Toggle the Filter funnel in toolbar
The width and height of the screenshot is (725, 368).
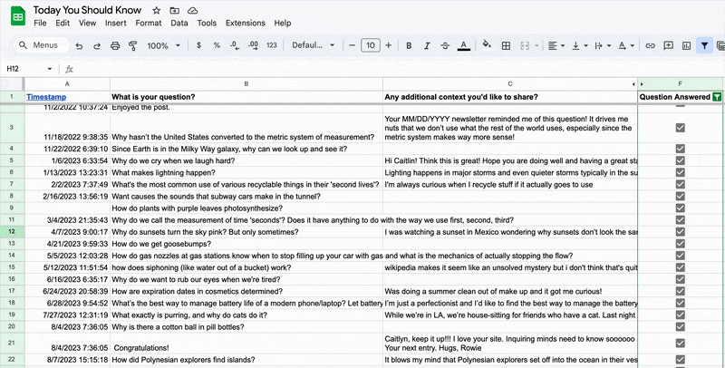pyautogui.click(x=704, y=45)
